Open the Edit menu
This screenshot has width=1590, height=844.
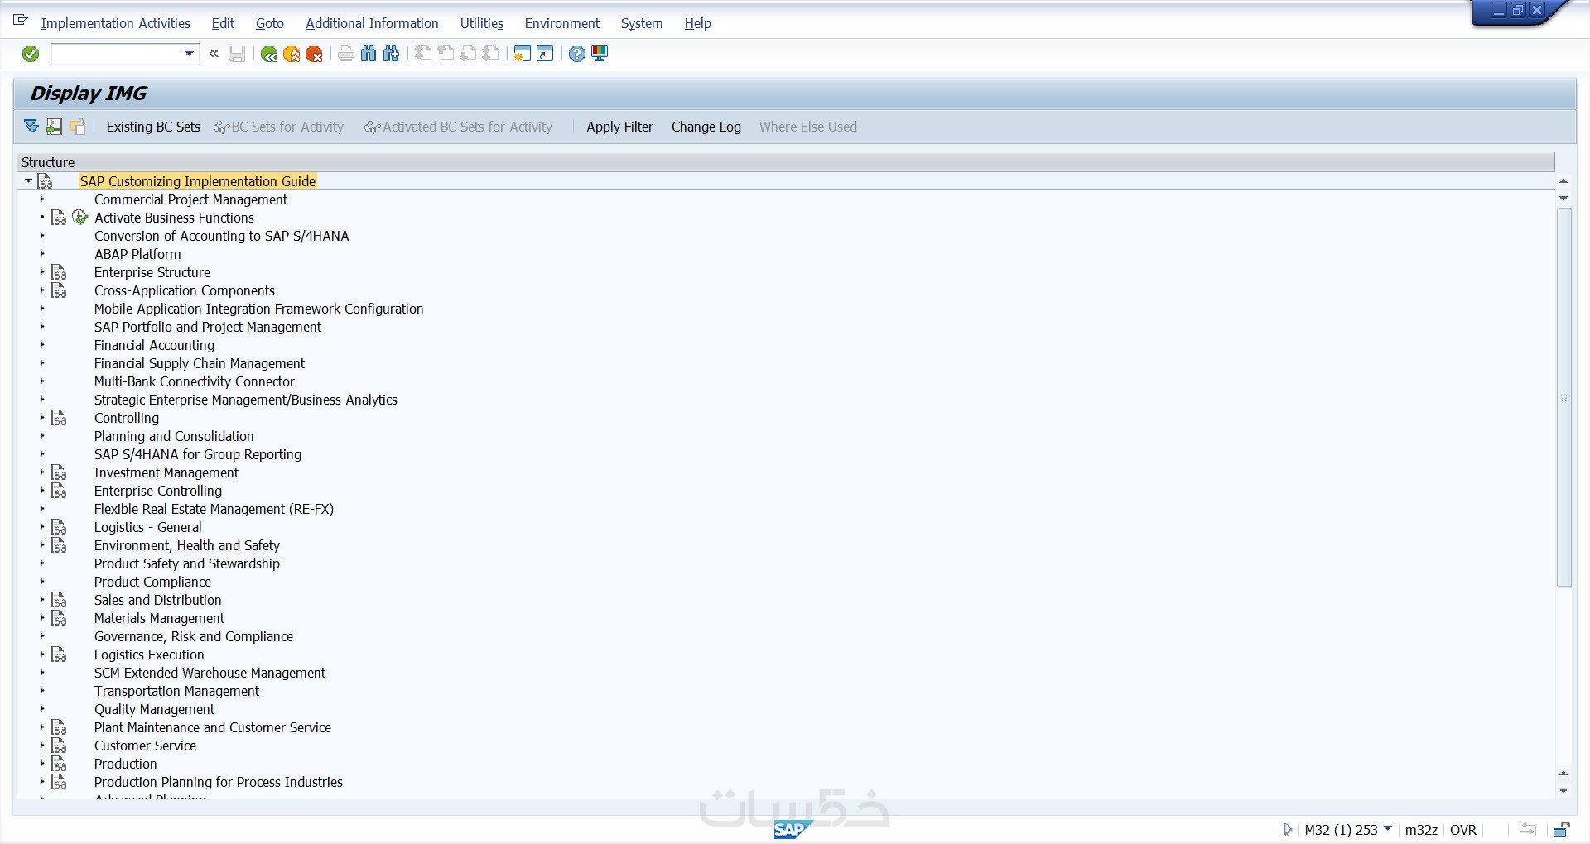point(223,23)
